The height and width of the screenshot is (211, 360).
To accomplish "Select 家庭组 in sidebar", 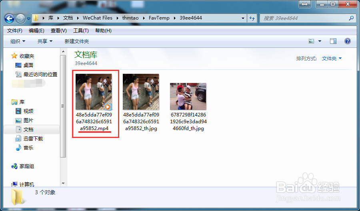I will [27, 166].
